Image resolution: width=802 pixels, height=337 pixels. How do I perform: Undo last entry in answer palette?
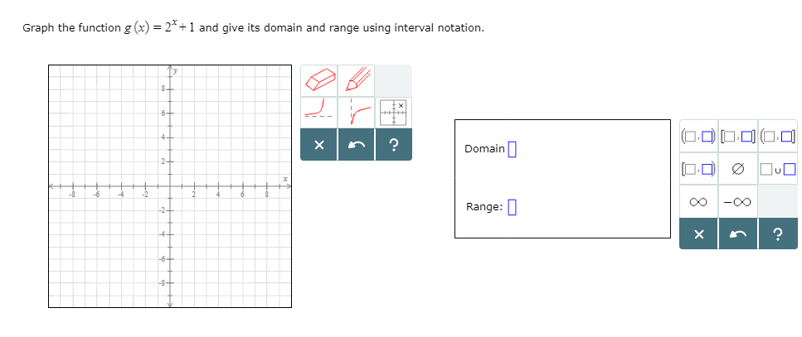click(x=738, y=233)
